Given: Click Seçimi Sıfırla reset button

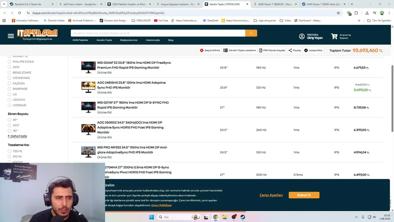Looking at the screenshot, I should (210, 50).
